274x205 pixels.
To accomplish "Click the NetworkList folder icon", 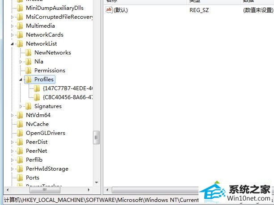I will pos(20,44).
